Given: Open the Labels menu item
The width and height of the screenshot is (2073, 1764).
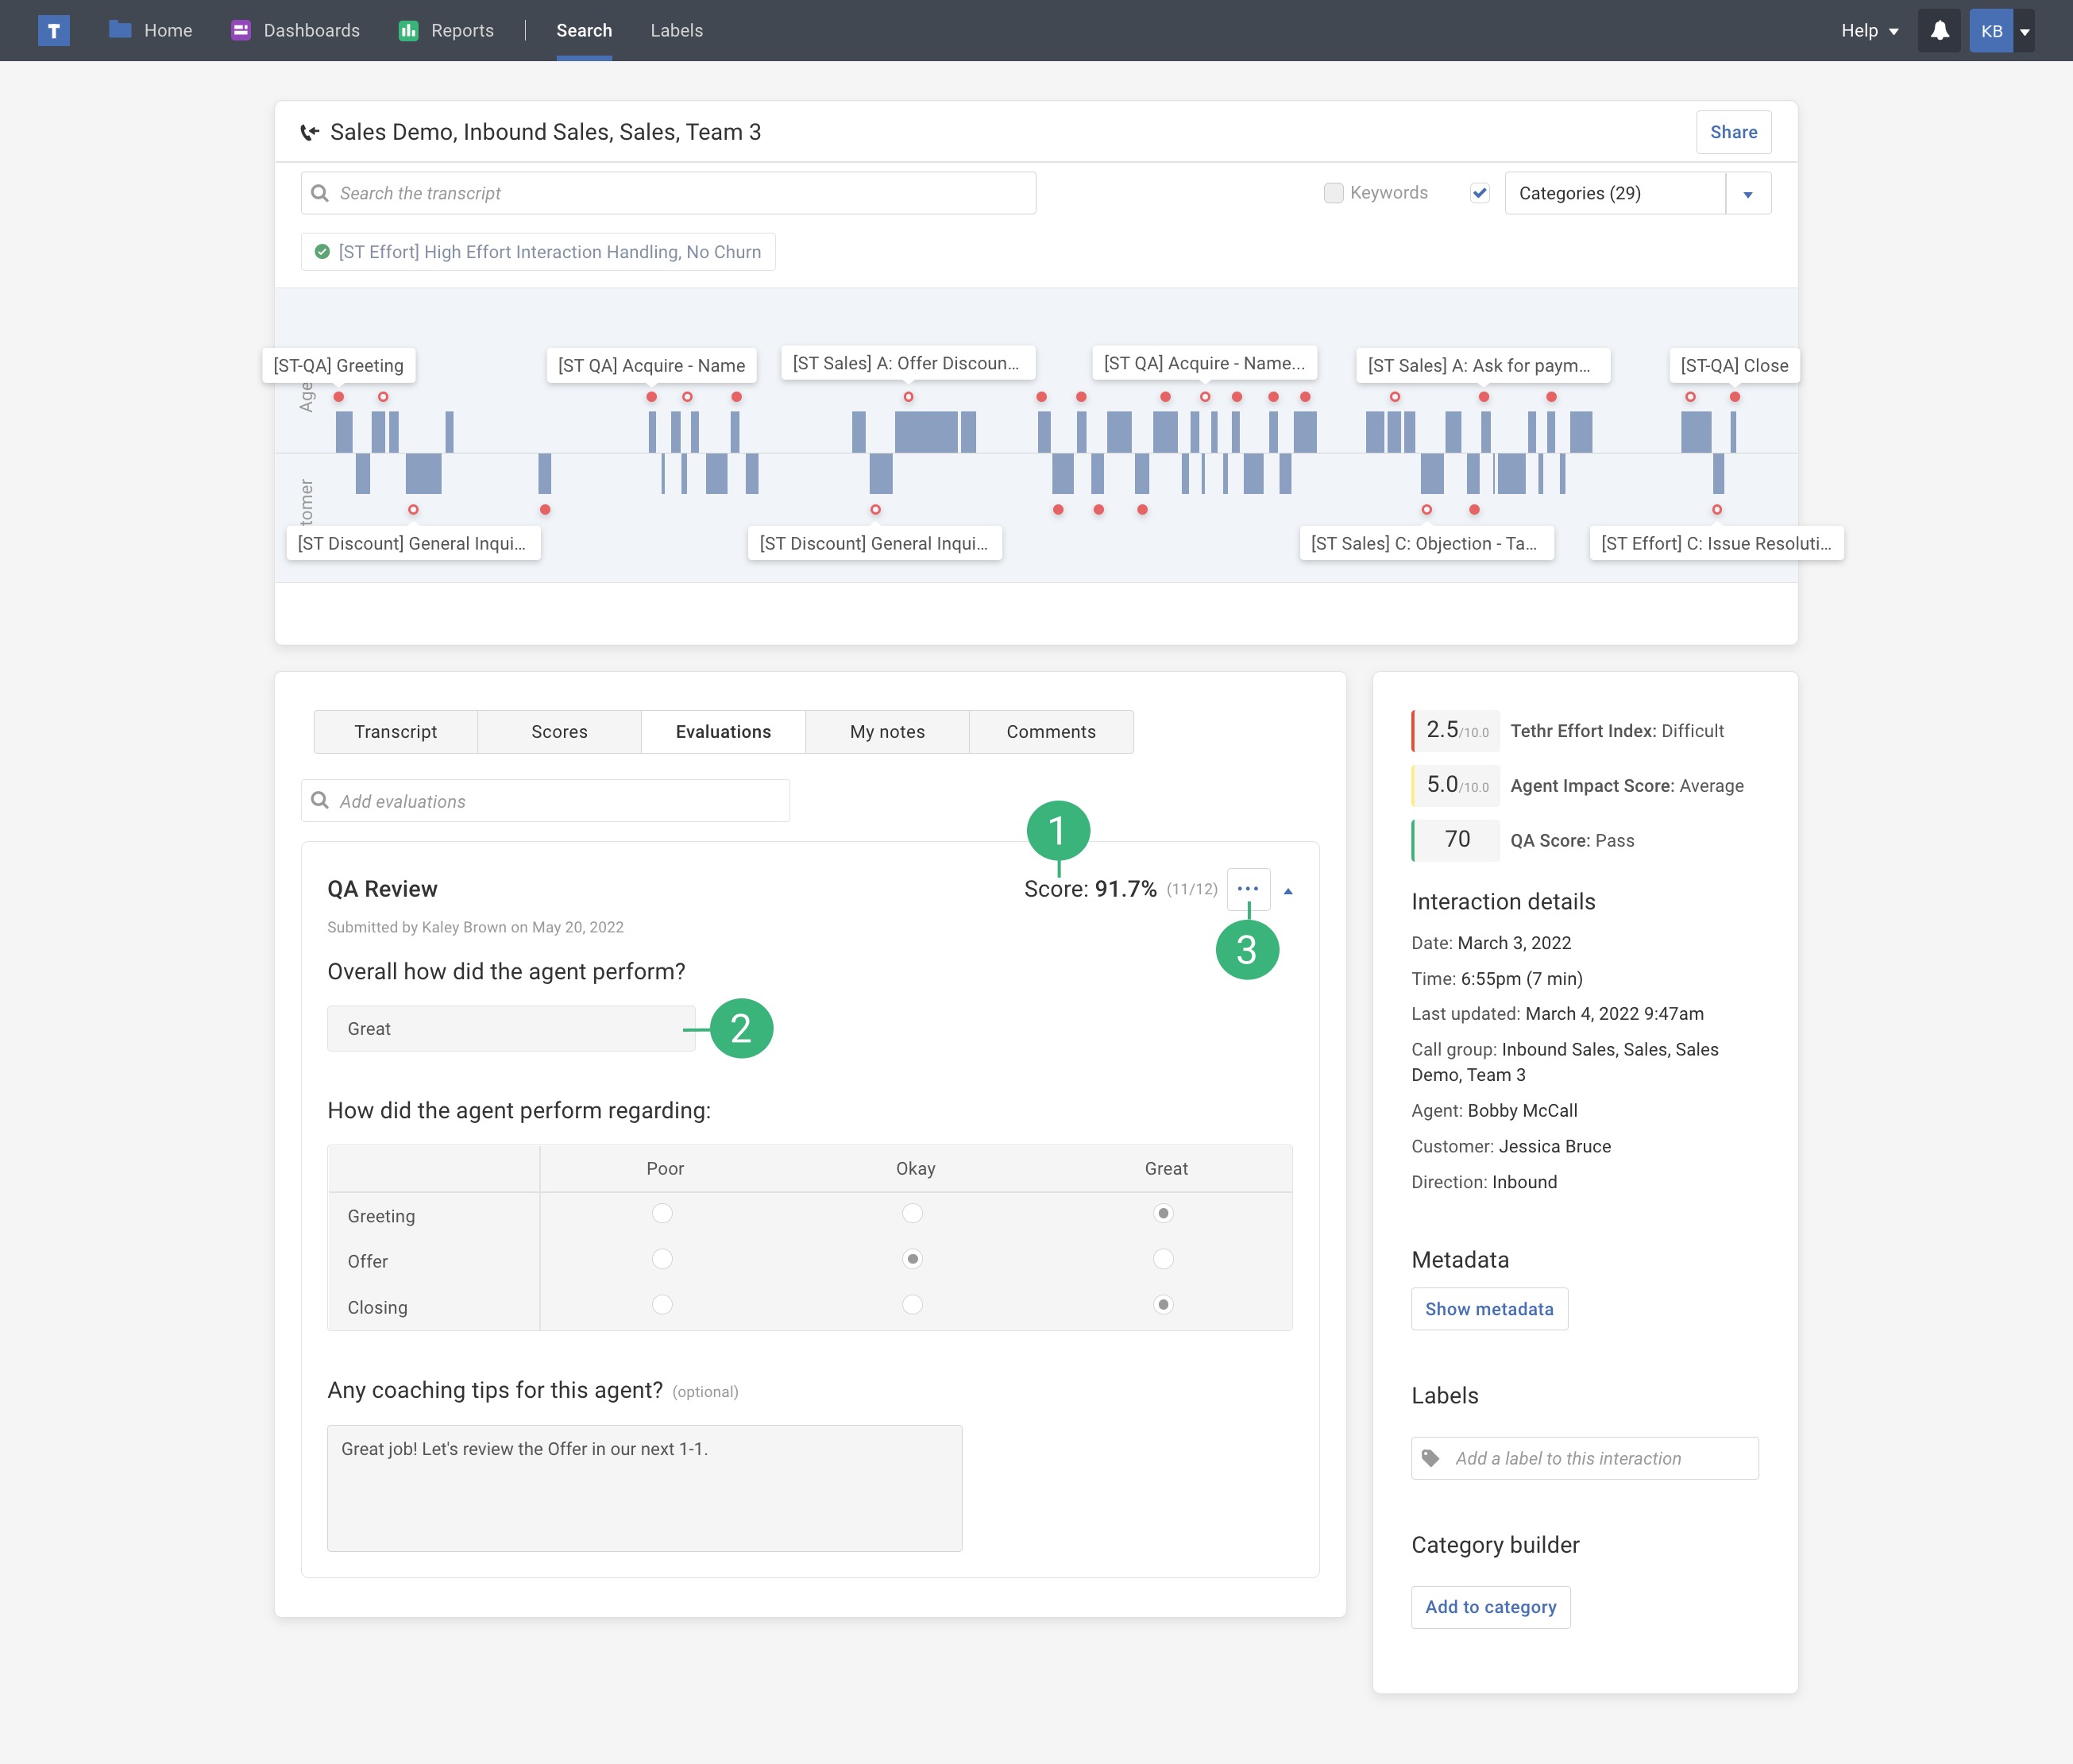Looking at the screenshot, I should 676,30.
